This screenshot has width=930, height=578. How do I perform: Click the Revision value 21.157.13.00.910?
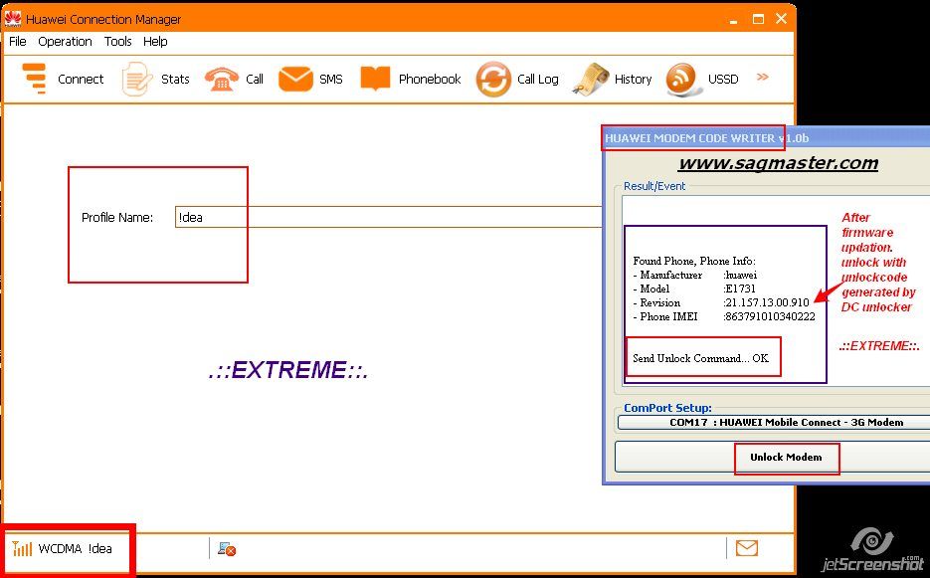coord(766,302)
